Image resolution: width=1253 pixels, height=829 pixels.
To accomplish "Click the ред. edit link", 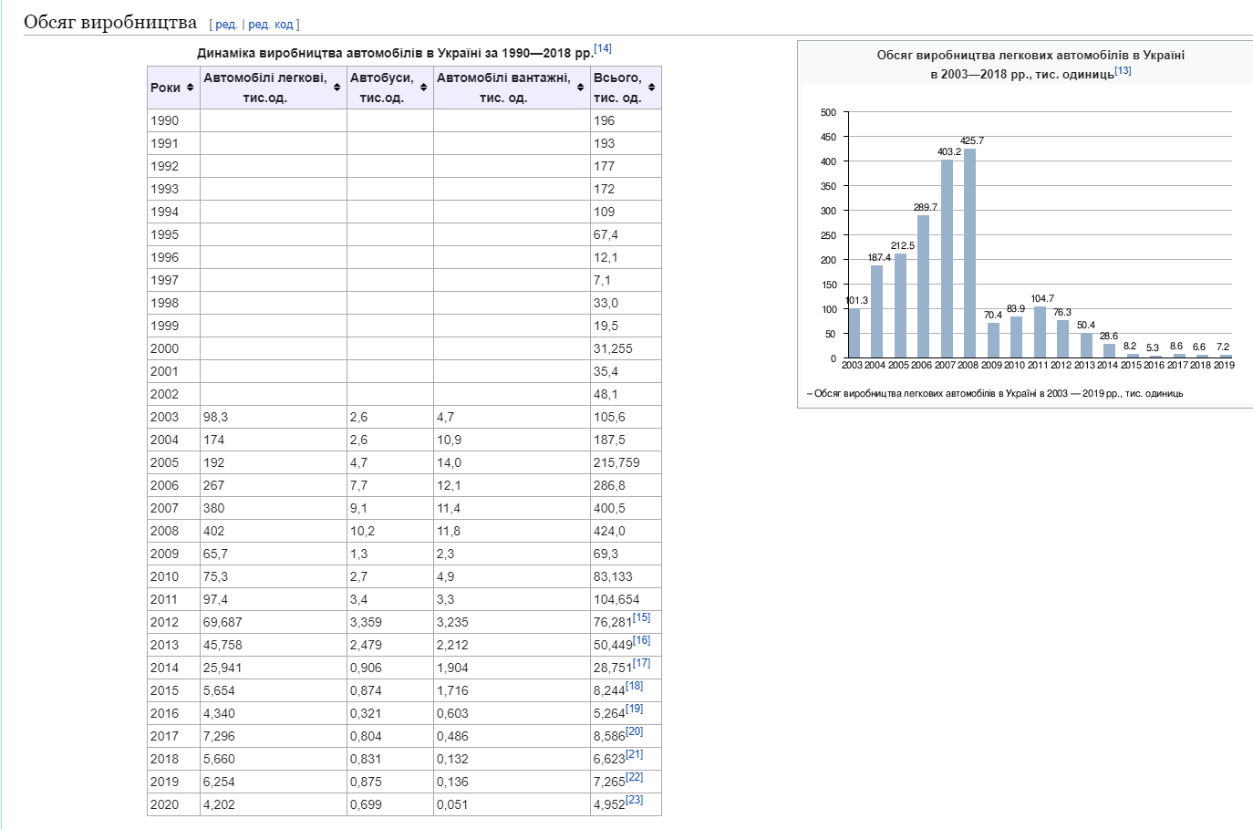I will pos(226,25).
